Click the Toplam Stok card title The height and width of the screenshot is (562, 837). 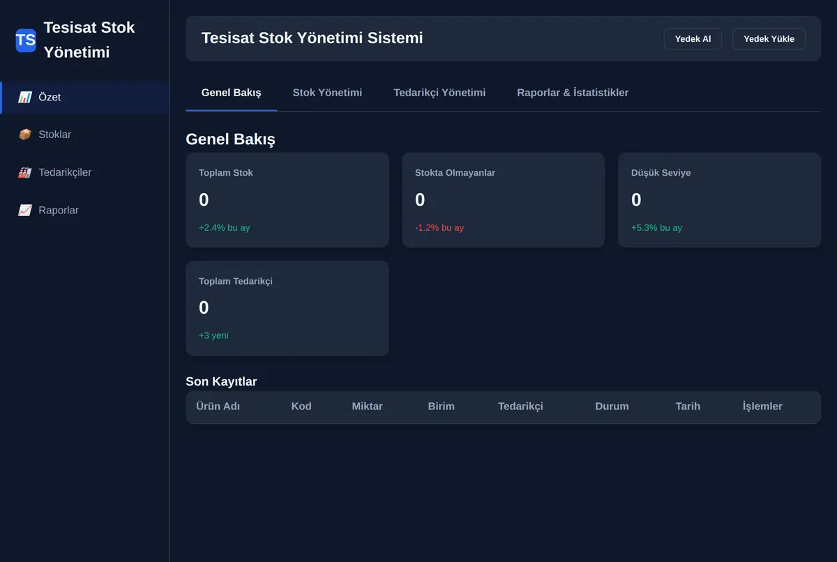[226, 173]
